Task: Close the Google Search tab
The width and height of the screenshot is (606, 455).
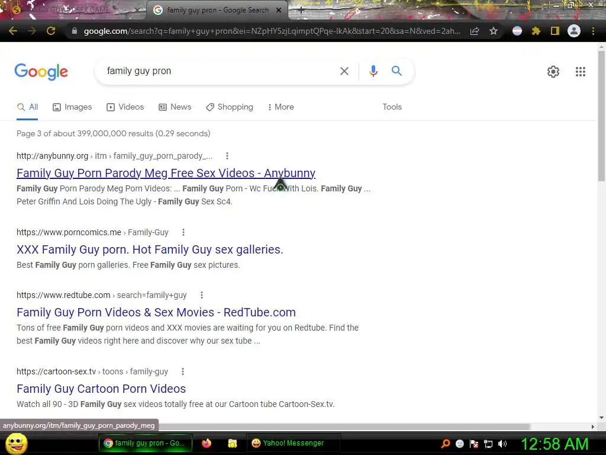Action: [279, 11]
